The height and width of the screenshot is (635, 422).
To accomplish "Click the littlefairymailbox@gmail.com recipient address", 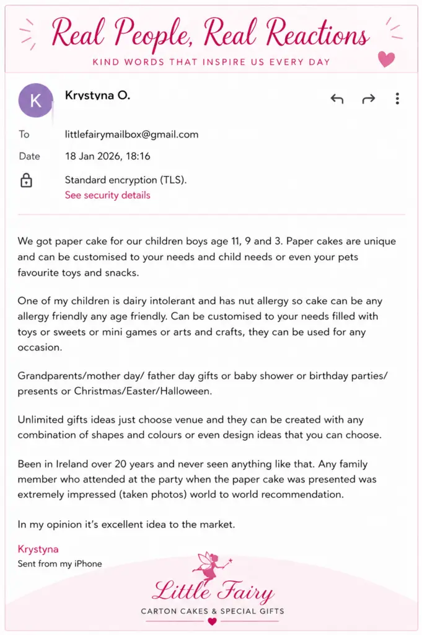I will point(131,135).
